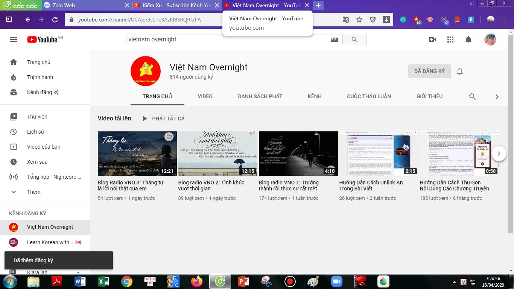This screenshot has height=289, width=514.
Task: Switch to Zalo Web tab
Action: [x=86, y=5]
